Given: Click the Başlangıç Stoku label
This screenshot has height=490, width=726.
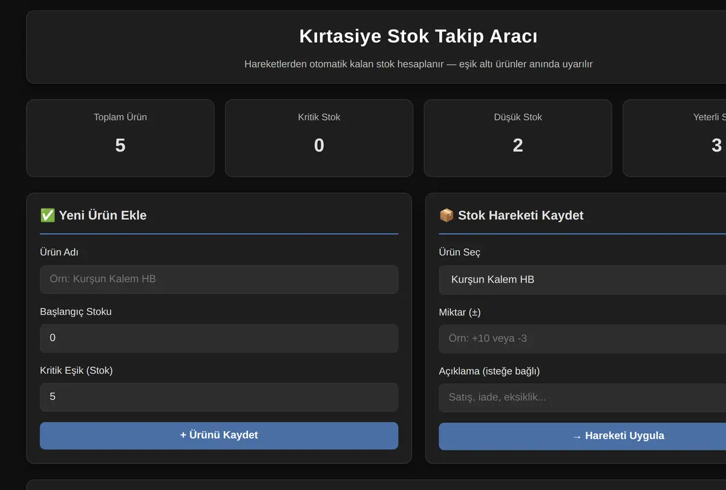Looking at the screenshot, I should 76,312.
